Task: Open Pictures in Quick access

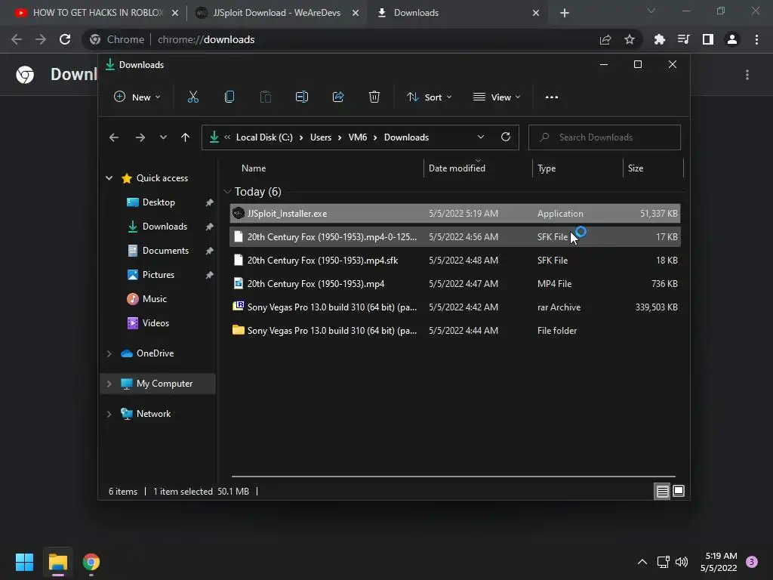Action: pos(158,275)
